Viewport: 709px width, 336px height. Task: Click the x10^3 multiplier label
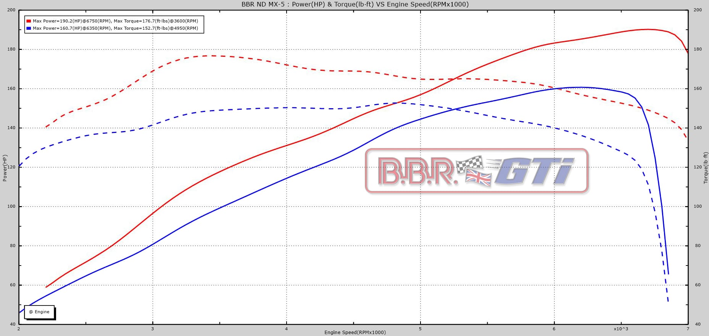[621, 328]
